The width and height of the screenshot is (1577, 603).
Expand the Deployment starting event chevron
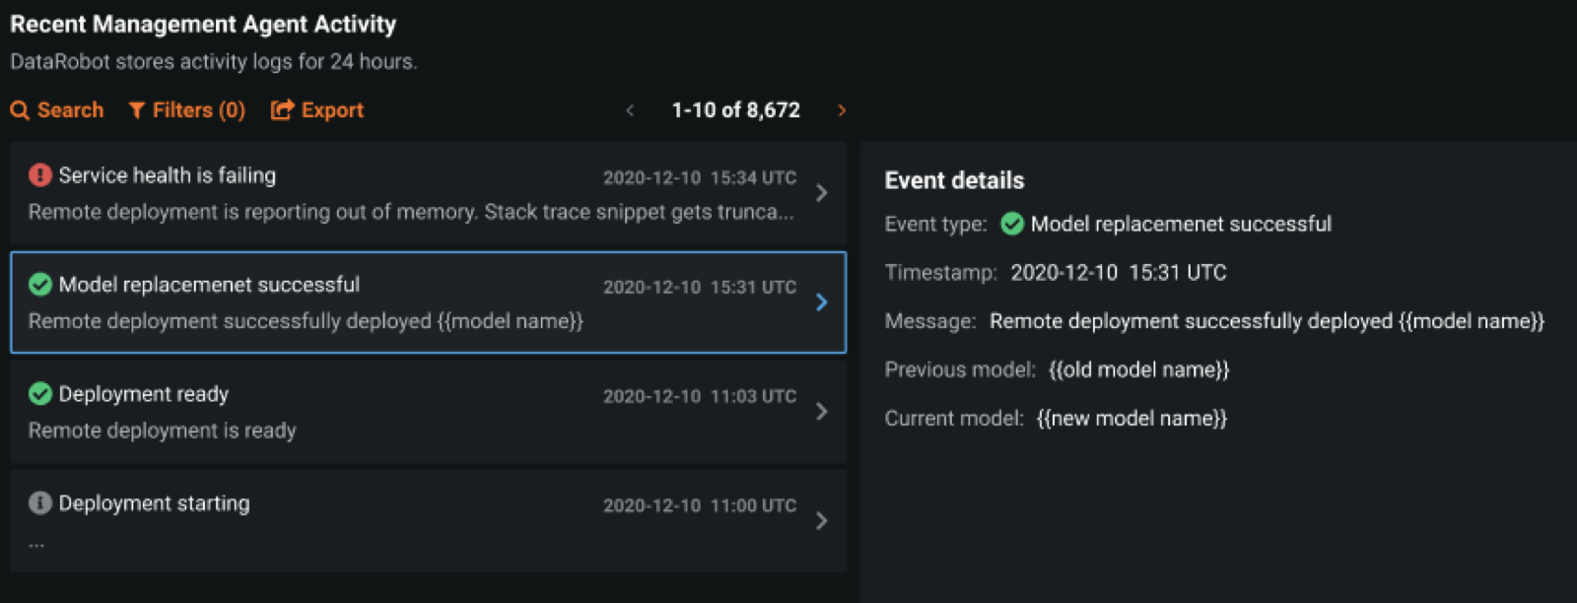pos(821,521)
